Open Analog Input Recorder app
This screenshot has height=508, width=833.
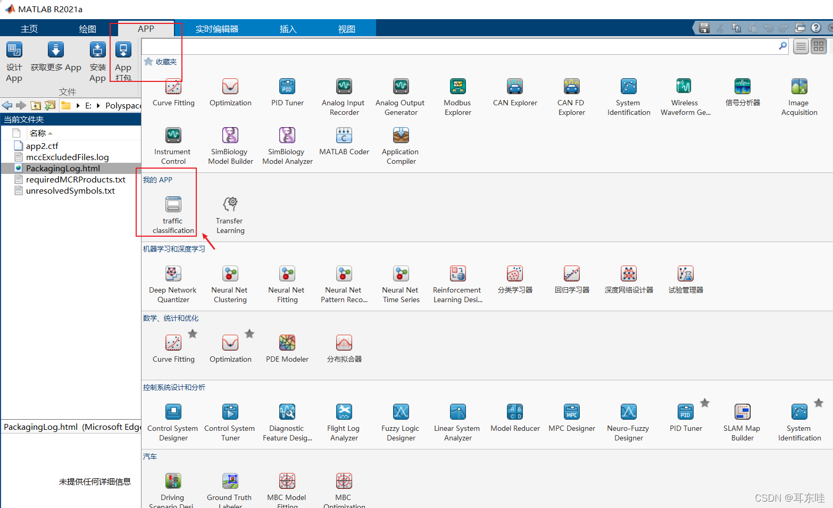click(344, 97)
